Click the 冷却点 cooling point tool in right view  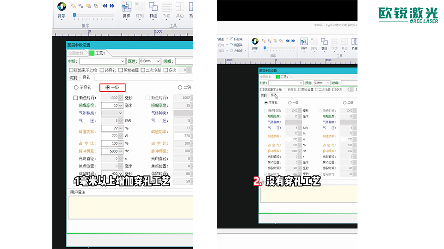coord(236,51)
